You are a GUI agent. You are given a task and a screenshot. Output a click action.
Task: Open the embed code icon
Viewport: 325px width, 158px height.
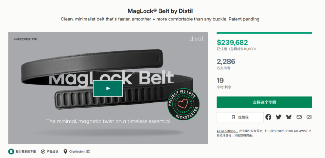[x=309, y=117]
